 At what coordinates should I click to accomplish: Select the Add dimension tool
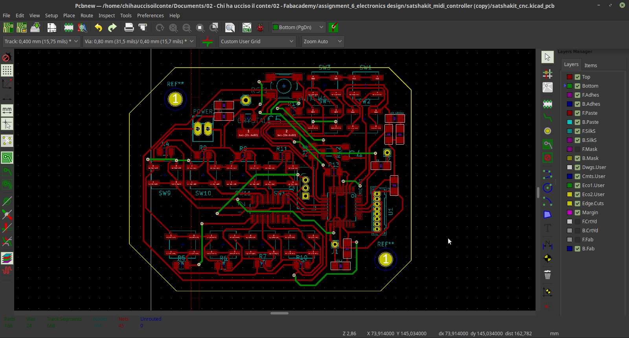pyautogui.click(x=548, y=245)
